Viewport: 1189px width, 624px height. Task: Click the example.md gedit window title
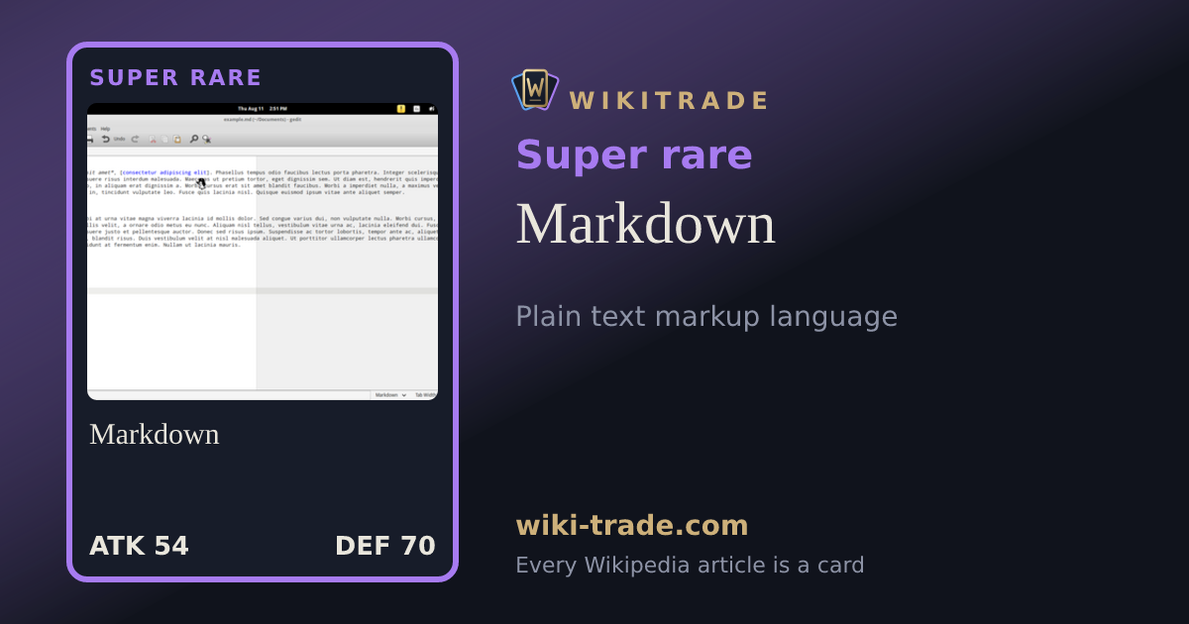tap(263, 120)
